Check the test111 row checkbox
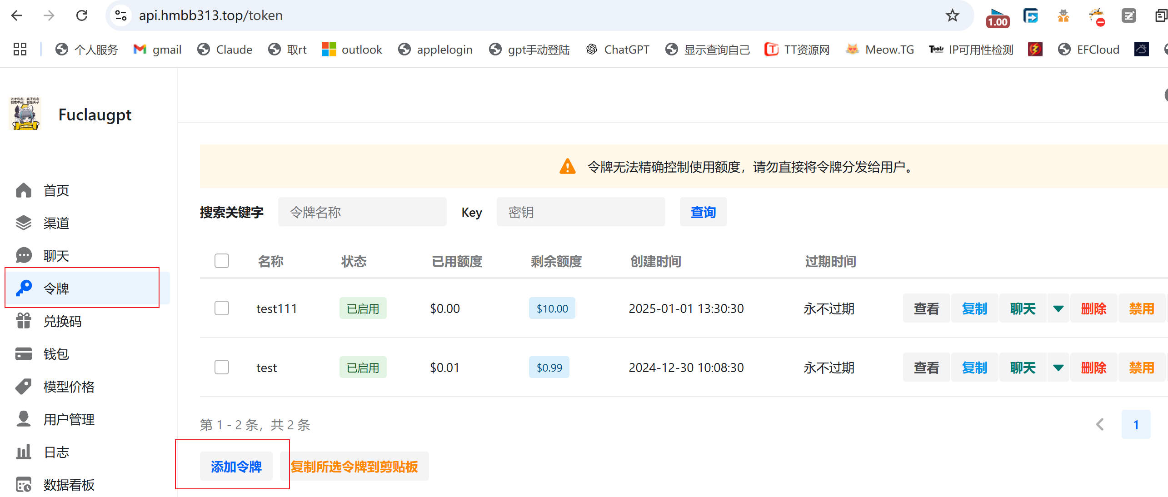The width and height of the screenshot is (1168, 497). (222, 308)
